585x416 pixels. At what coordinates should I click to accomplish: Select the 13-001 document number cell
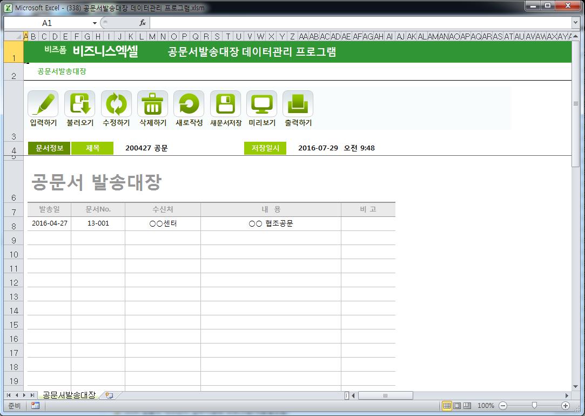(98, 223)
